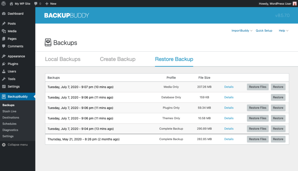Restore the Database Only backup
Viewport: 298px width, 171px height.
(278, 97)
